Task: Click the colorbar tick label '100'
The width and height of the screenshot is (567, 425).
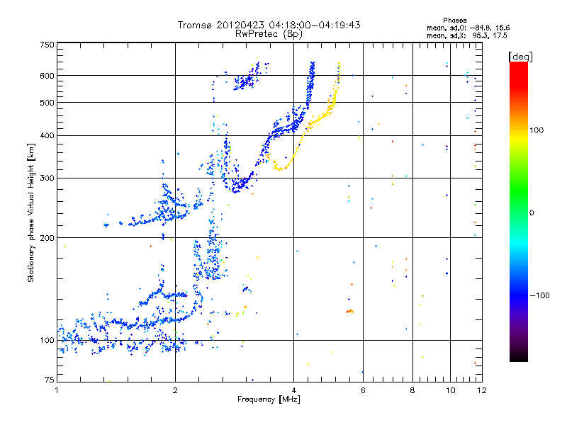Action: click(537, 130)
